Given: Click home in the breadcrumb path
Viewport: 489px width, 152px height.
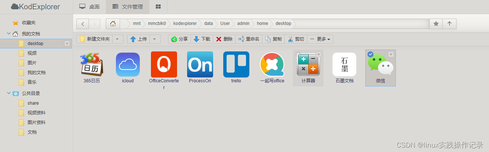Looking at the screenshot, I should (x=262, y=23).
